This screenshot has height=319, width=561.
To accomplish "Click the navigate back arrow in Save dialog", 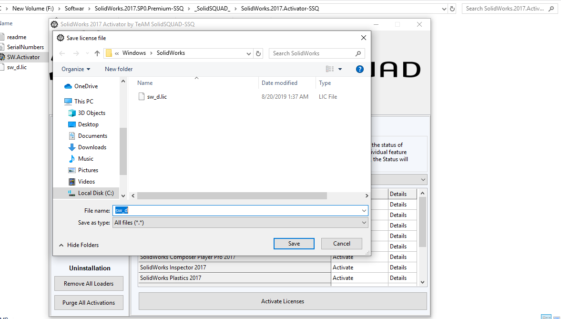I will 62,53.
